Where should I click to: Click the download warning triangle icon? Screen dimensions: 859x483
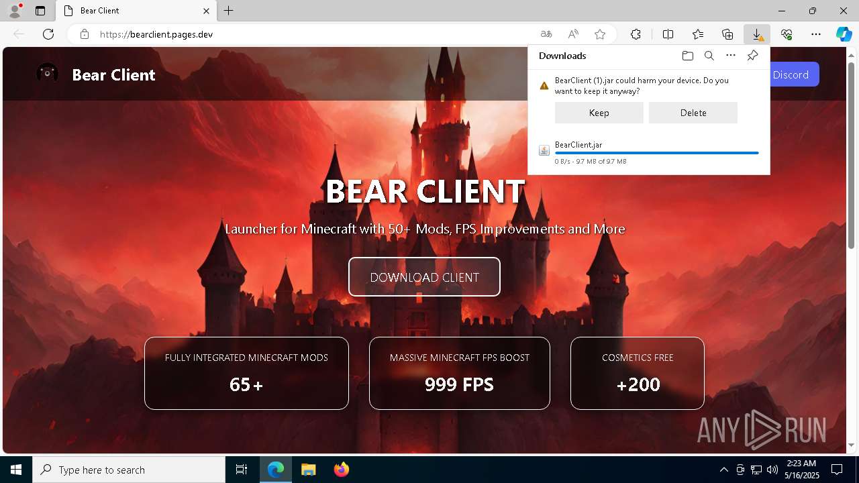click(544, 86)
